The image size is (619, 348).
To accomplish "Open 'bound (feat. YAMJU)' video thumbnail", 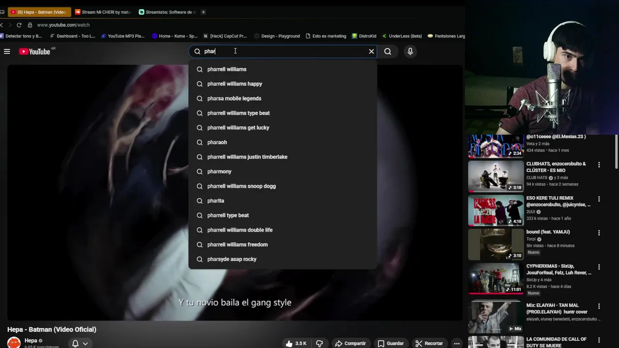I will coord(496,245).
